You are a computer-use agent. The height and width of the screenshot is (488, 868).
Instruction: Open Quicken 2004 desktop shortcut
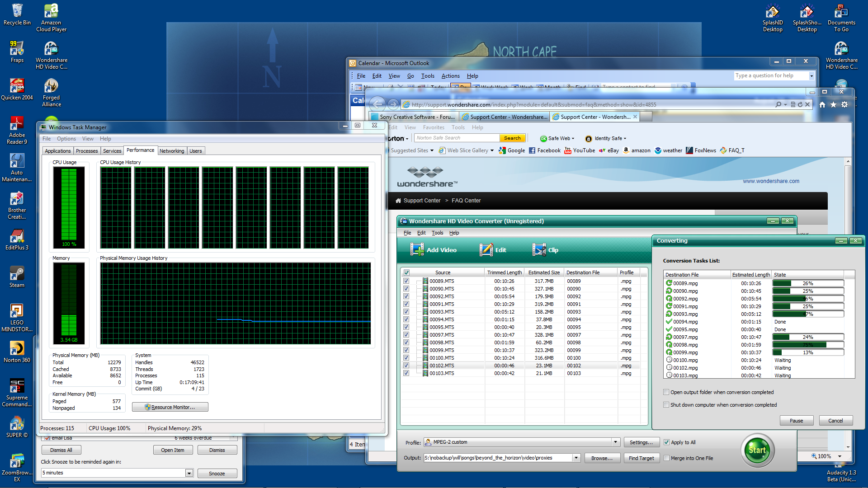point(17,89)
